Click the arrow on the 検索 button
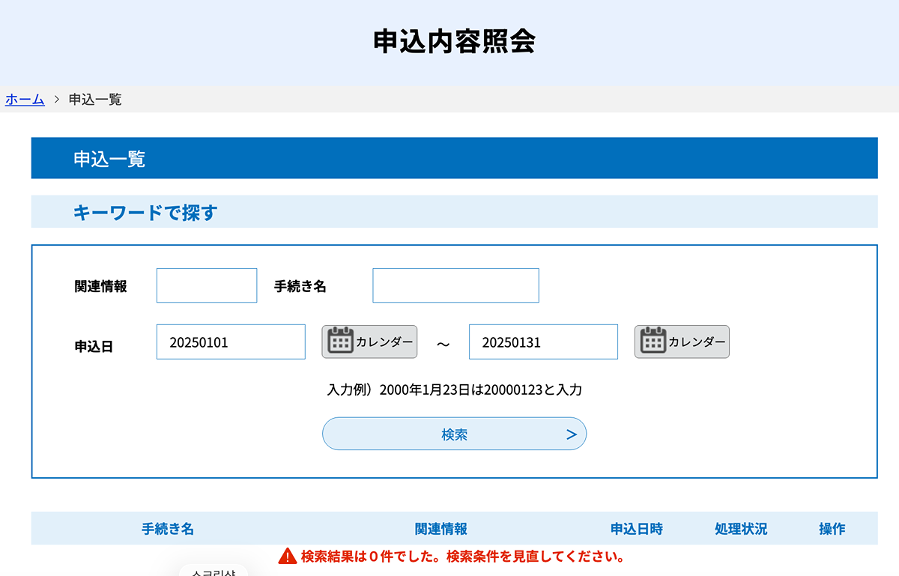The width and height of the screenshot is (899, 576). pos(571,434)
